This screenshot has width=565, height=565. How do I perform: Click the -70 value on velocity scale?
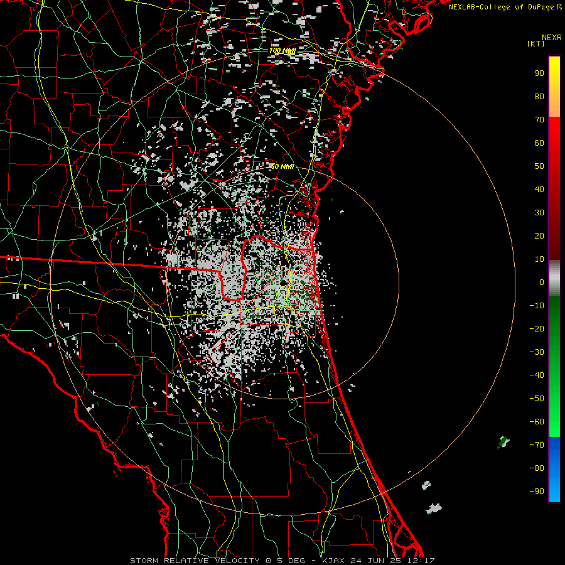pyautogui.click(x=537, y=445)
